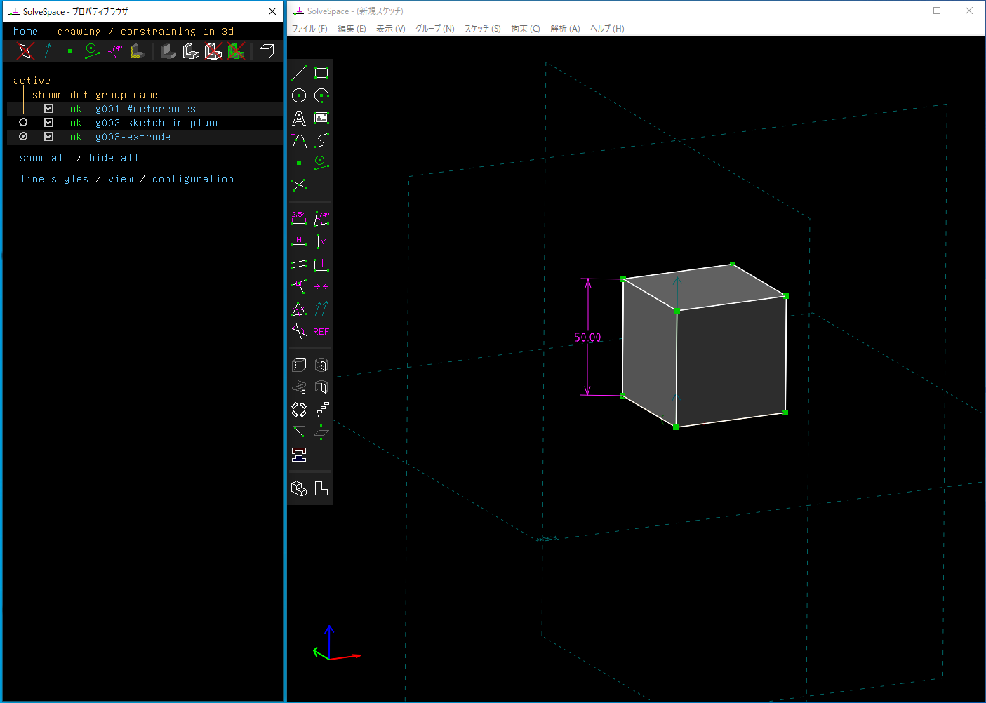Choose the text (A) tool

click(x=299, y=118)
